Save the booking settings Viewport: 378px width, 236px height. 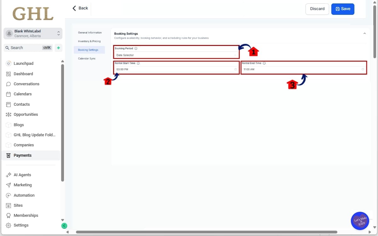click(343, 9)
